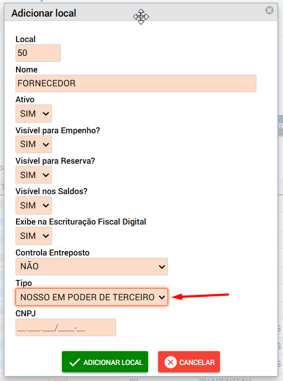Image resolution: width=283 pixels, height=381 pixels.
Task: Close the Adicionar local dialog
Action: [x=269, y=10]
